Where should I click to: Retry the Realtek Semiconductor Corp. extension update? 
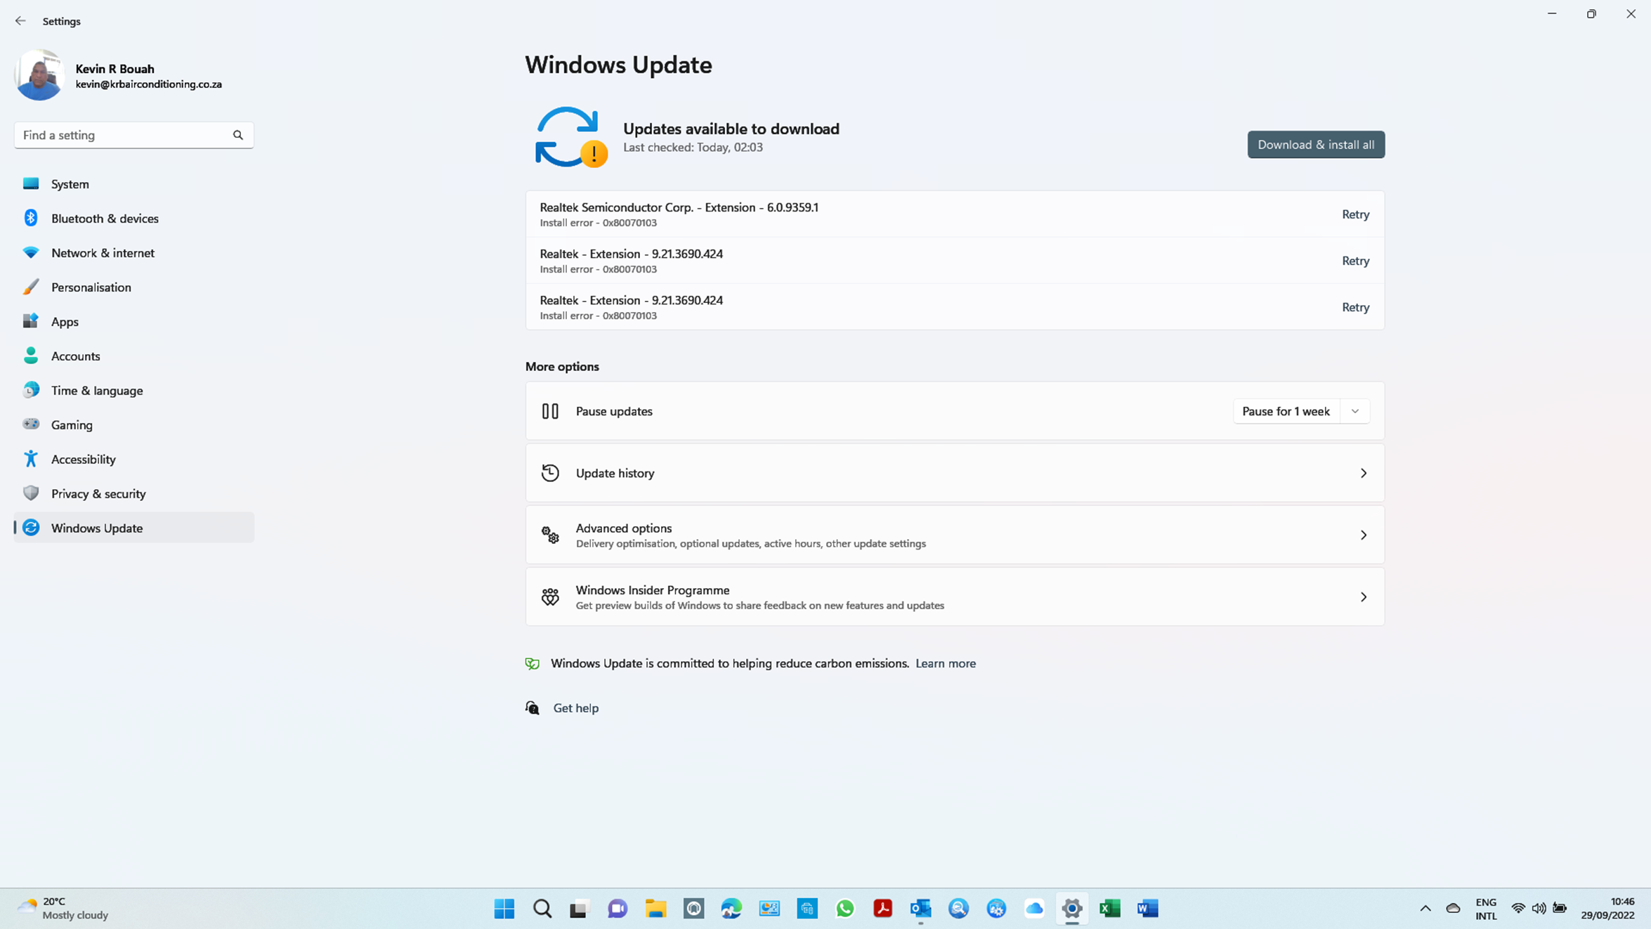click(x=1355, y=214)
